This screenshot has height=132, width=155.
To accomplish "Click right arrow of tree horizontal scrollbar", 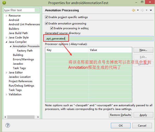I will [38, 117].
